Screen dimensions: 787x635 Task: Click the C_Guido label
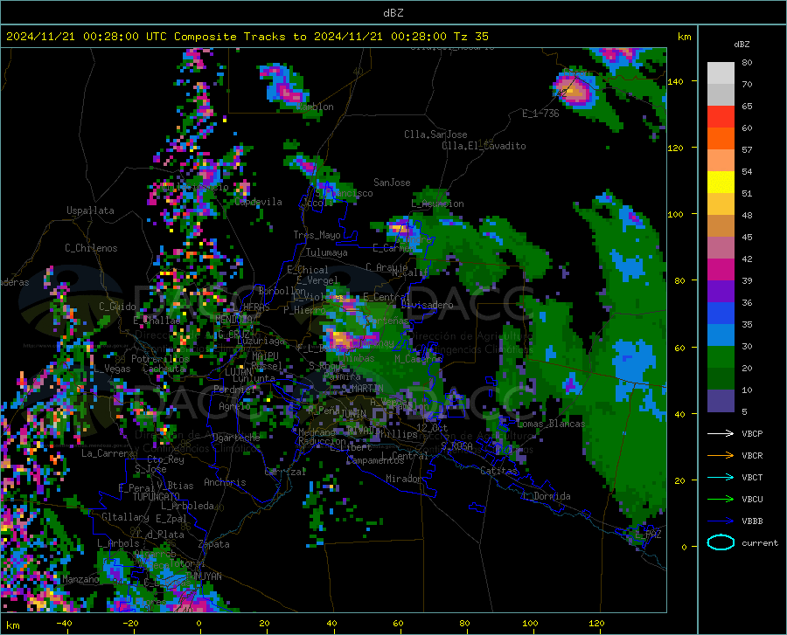click(x=117, y=307)
